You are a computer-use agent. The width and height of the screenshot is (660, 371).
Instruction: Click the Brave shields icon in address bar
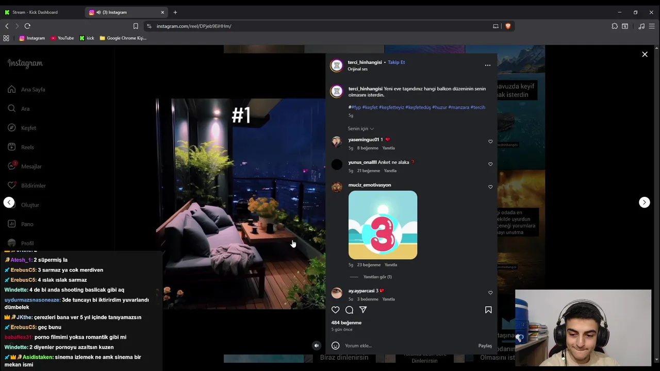(507, 26)
